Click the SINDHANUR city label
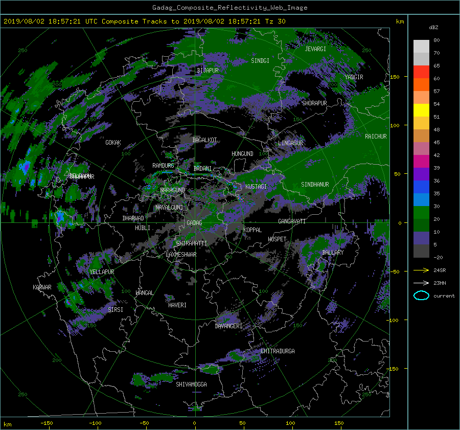 315,185
